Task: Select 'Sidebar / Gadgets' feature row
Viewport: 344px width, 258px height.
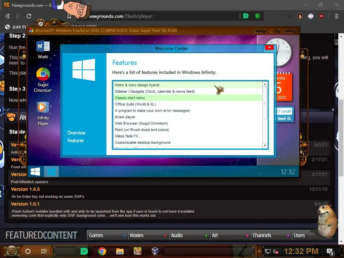Action: coord(188,91)
